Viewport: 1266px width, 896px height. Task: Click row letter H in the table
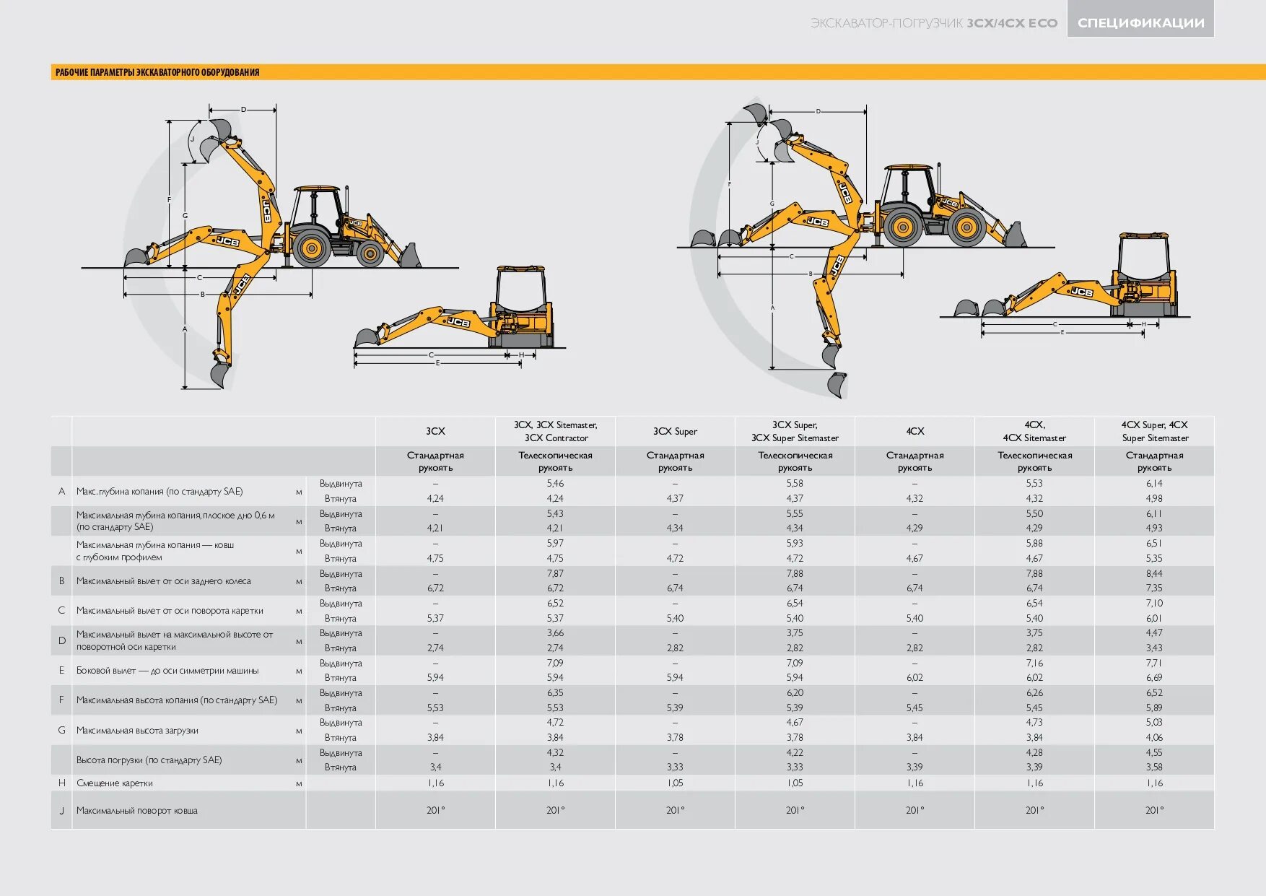tap(61, 783)
